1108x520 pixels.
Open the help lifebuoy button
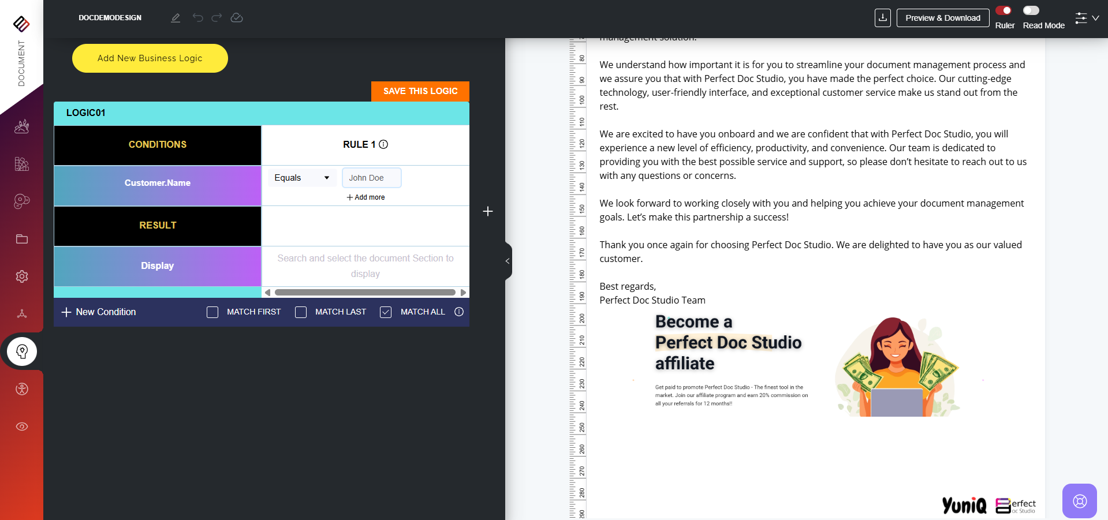[1079, 500]
